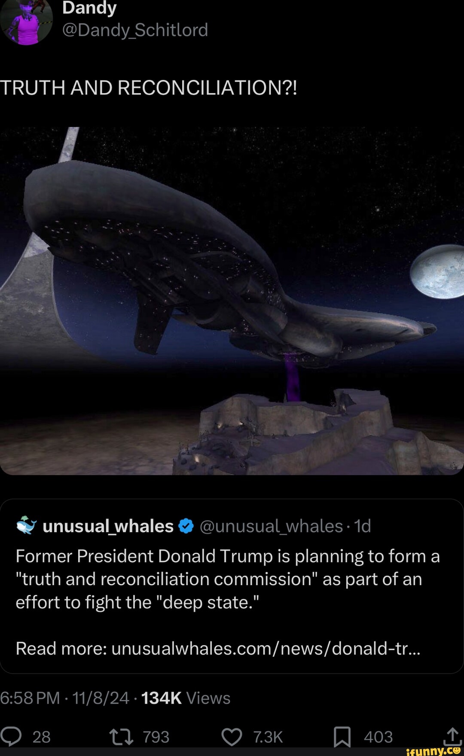
Task: Click the 793 retweet count
Action: coord(156,737)
